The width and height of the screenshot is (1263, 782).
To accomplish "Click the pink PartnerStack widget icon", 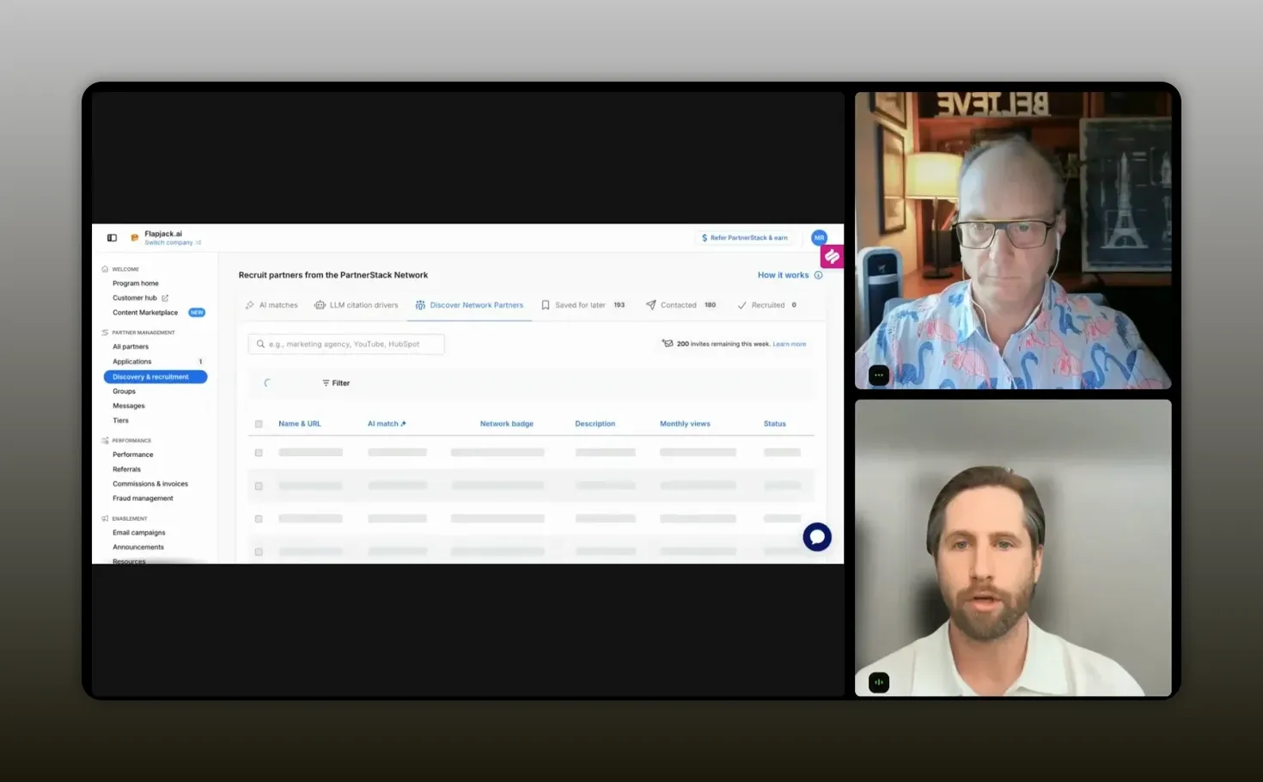I will coord(832,256).
